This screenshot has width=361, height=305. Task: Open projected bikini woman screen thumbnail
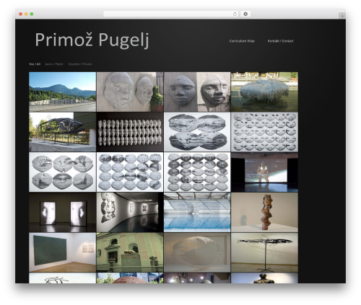tap(264, 172)
